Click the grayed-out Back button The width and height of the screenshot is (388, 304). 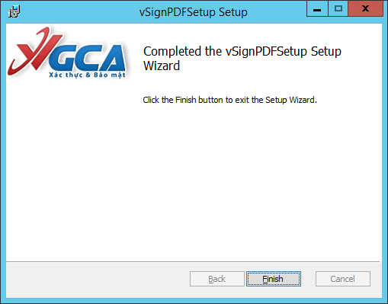217,279
